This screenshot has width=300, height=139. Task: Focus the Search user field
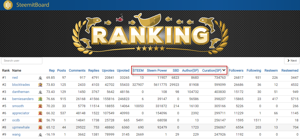coord(22,61)
